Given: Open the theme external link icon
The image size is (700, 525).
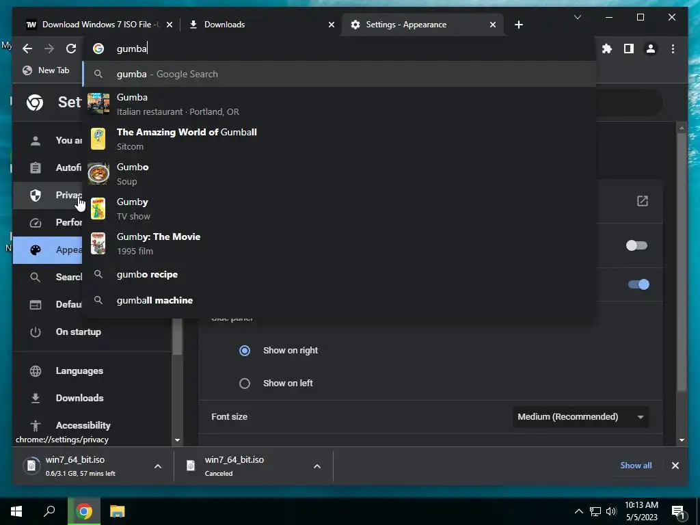Looking at the screenshot, I should click(642, 201).
